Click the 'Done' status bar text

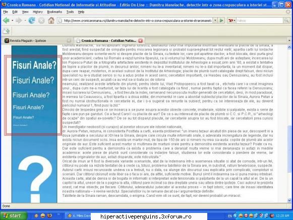click(6, 206)
